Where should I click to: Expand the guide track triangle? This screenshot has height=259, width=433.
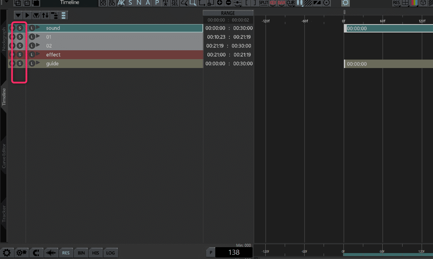point(38,63)
